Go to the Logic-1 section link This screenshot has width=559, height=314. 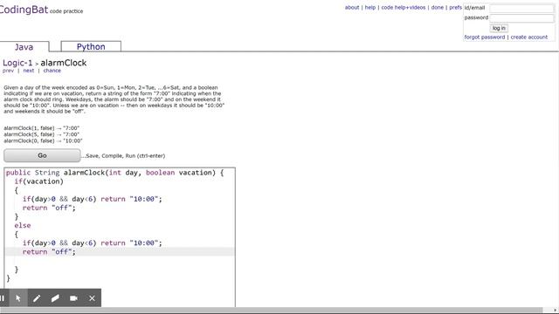pyautogui.click(x=17, y=63)
